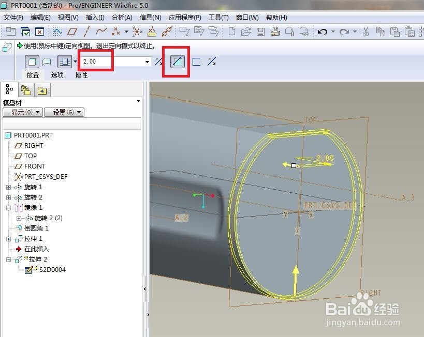Click the coordinate system tool icon
The image size is (424, 337).
tap(137, 32)
